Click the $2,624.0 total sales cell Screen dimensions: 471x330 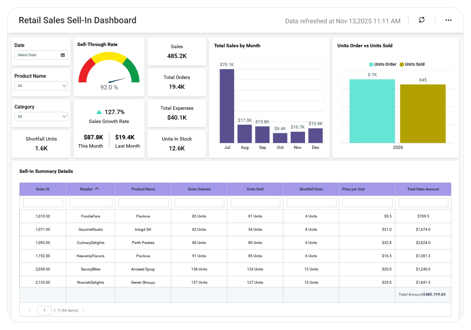click(x=423, y=243)
